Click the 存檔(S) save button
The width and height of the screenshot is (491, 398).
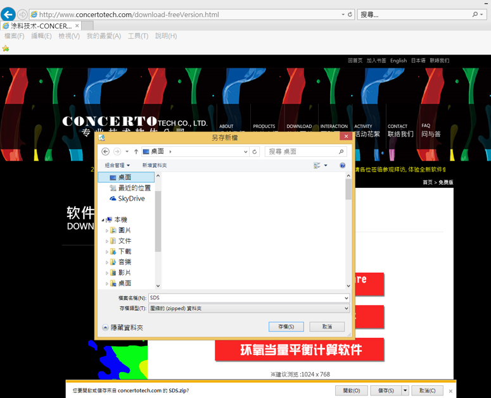(286, 326)
